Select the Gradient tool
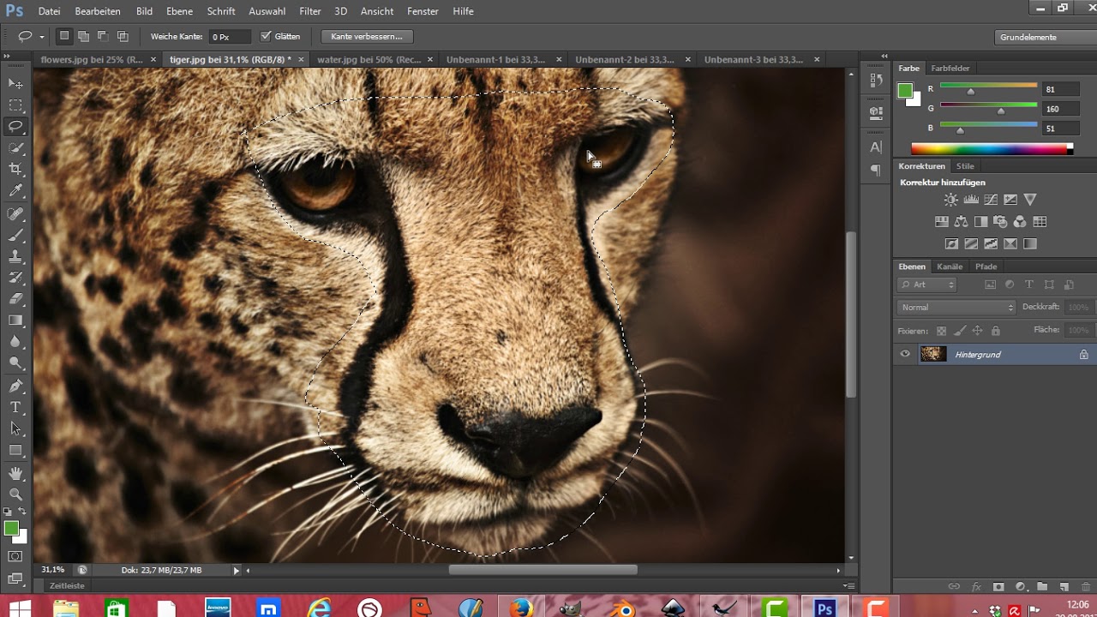This screenshot has width=1097, height=617. 15,320
